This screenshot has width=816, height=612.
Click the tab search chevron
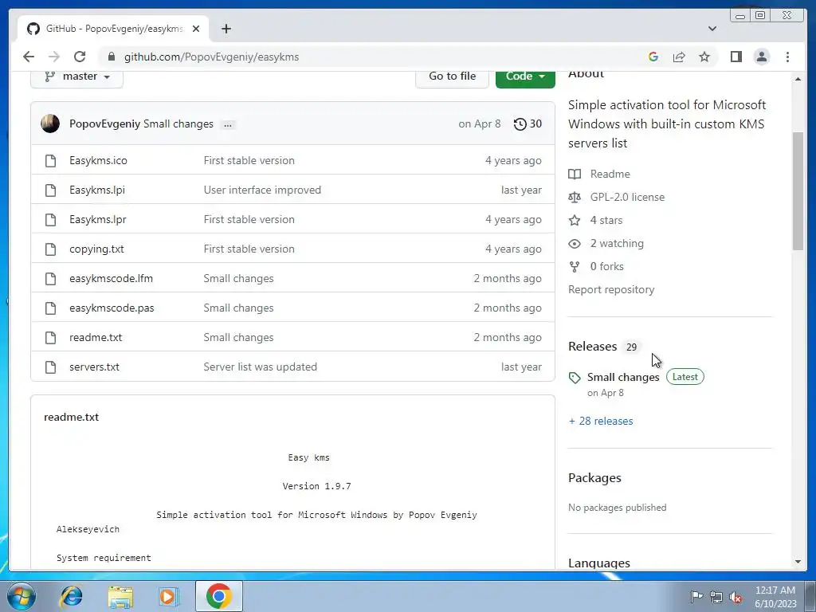coord(712,29)
